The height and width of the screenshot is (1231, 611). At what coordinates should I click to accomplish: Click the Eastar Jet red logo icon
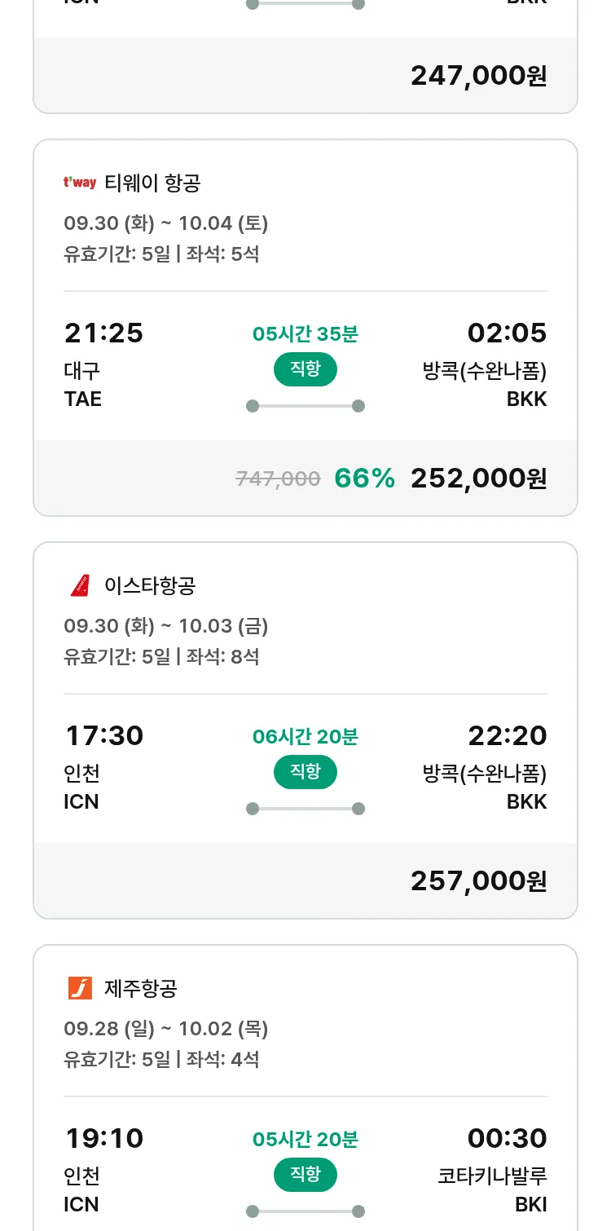tap(80, 585)
